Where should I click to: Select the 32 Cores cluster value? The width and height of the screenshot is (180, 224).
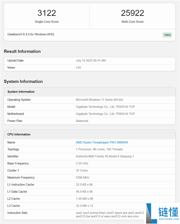pyautogui.click(x=82, y=171)
